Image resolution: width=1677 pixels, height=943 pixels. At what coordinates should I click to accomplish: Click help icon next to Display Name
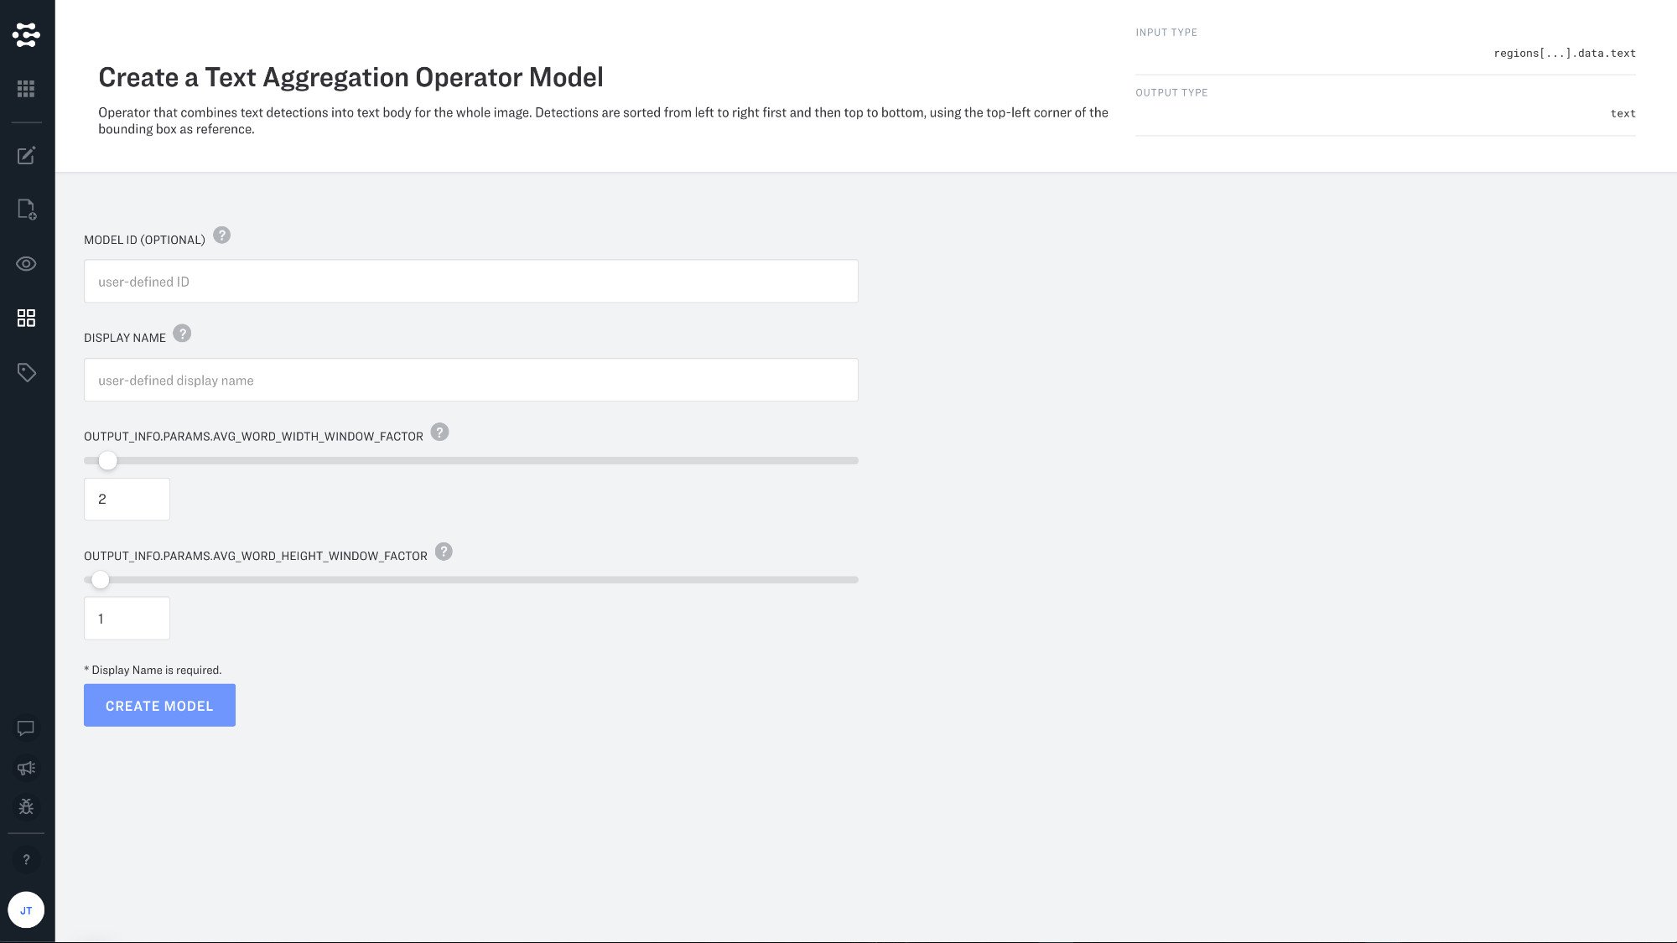(182, 334)
